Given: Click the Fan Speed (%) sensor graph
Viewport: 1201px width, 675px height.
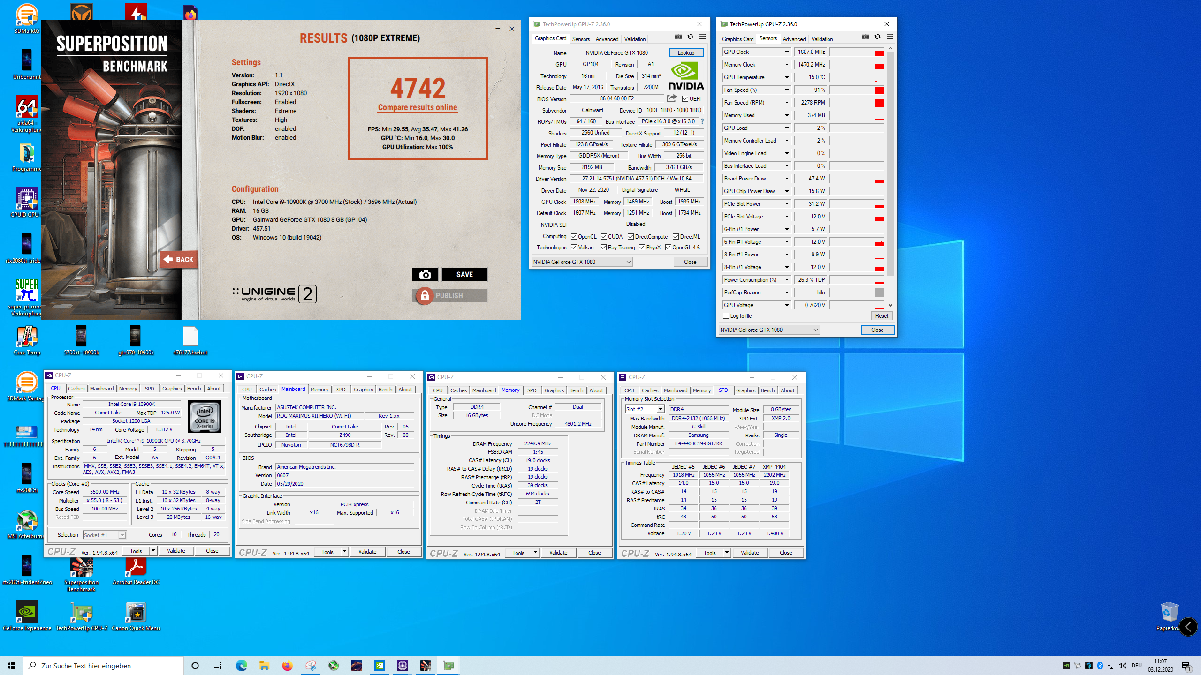Looking at the screenshot, I should pyautogui.click(x=857, y=90).
